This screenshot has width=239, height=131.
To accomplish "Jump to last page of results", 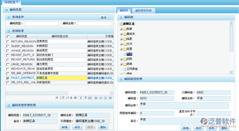I will tap(110, 98).
